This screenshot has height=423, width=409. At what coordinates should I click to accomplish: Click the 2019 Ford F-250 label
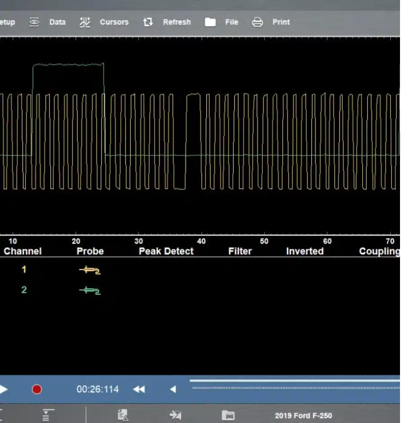[303, 415]
